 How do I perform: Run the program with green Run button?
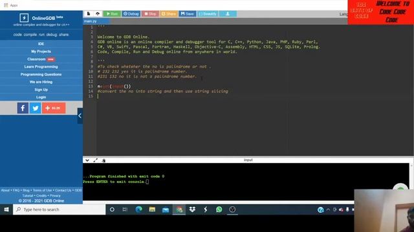pos(112,14)
